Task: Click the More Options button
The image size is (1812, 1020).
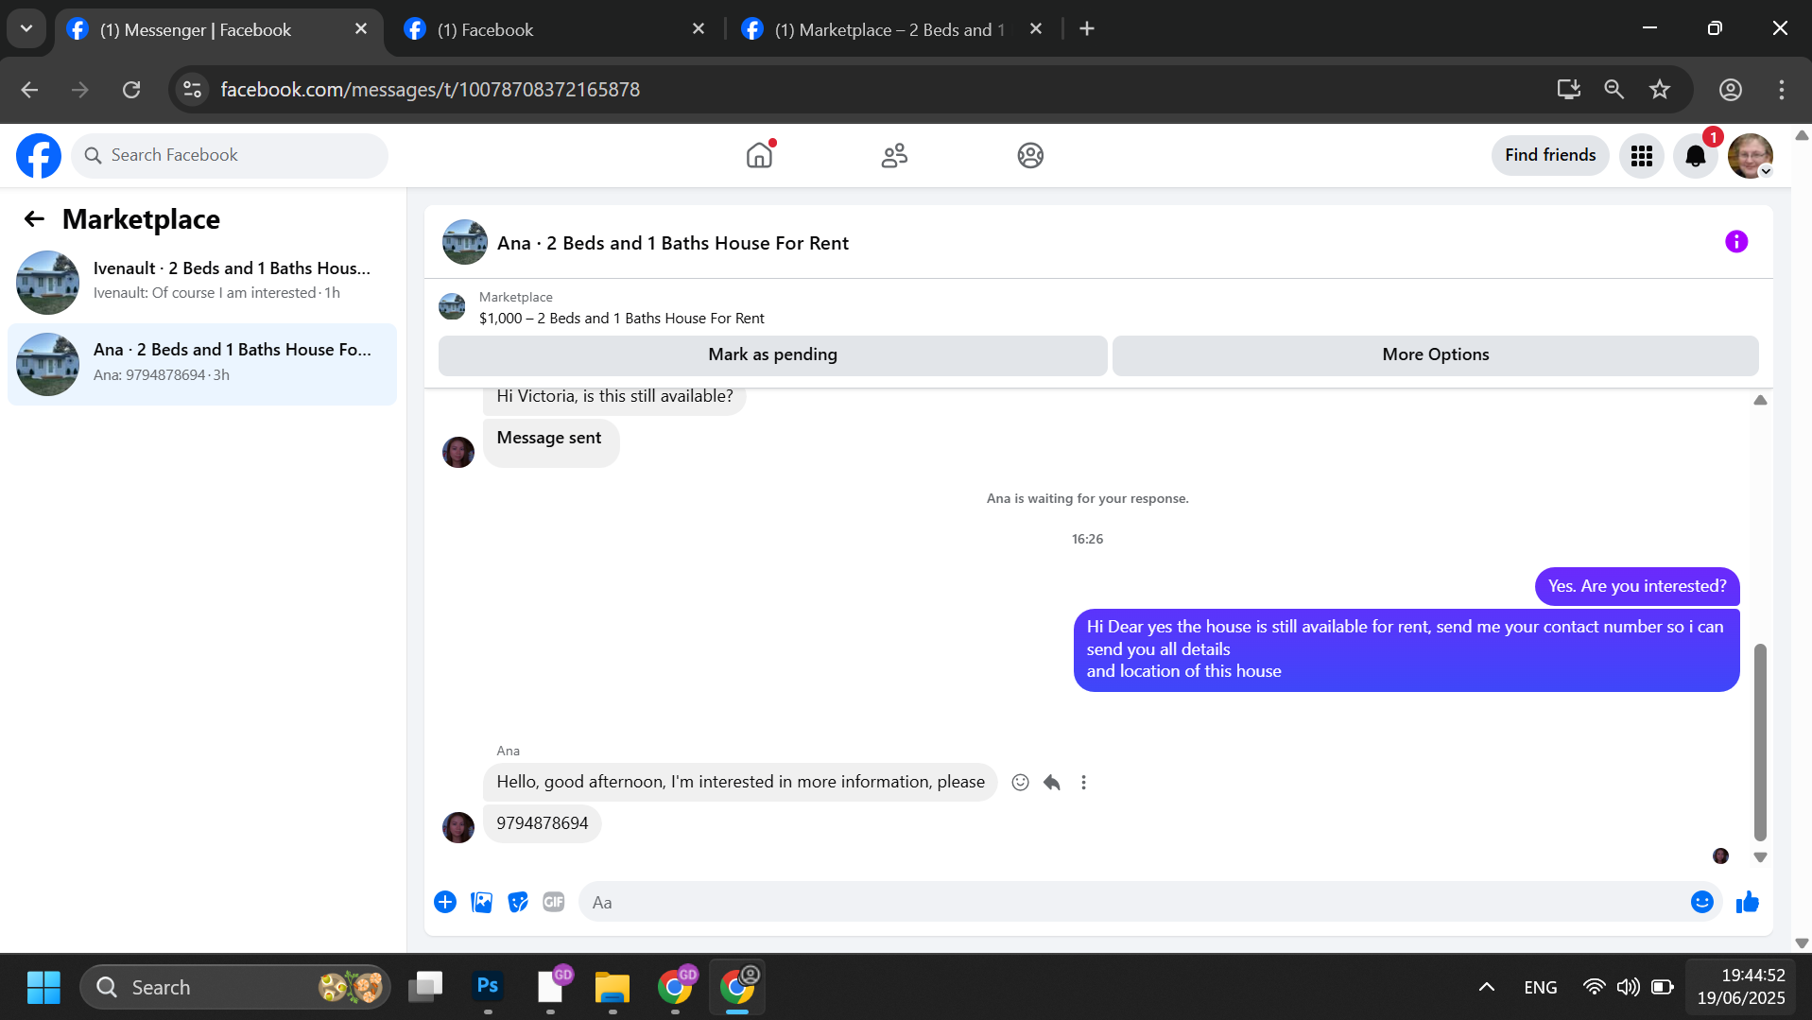Action: 1435,355
